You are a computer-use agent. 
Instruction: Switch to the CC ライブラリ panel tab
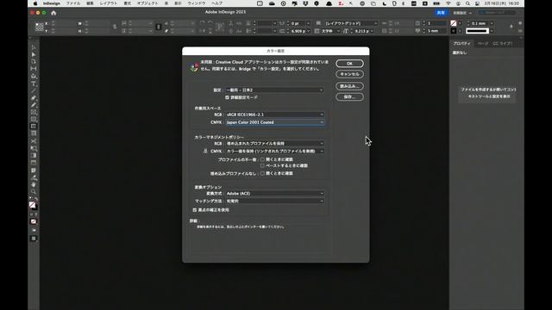(x=502, y=44)
